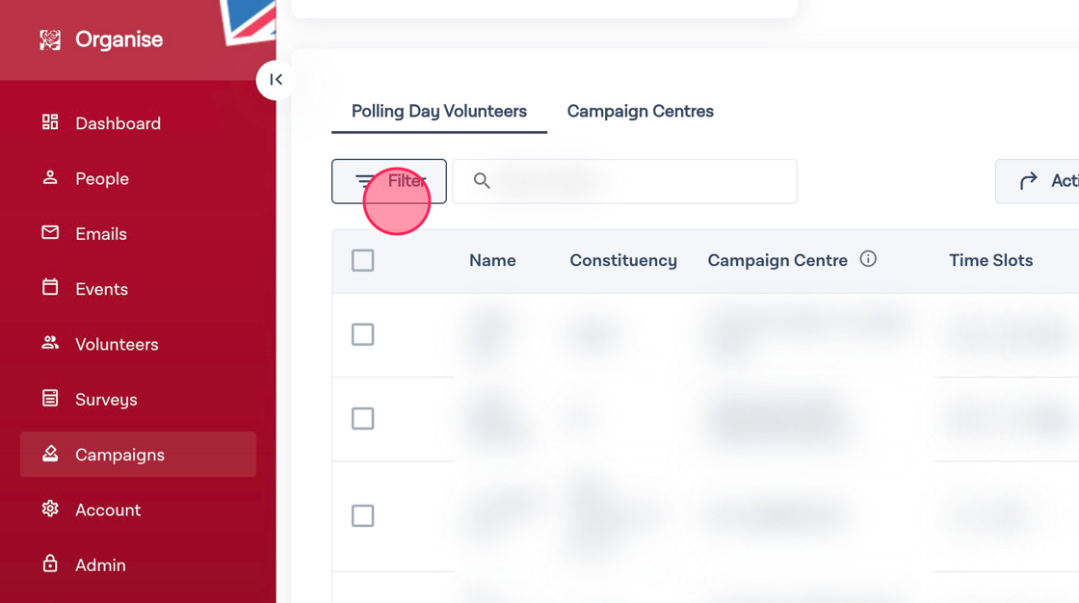
Task: Click the Organise logo icon
Action: pyautogui.click(x=50, y=39)
